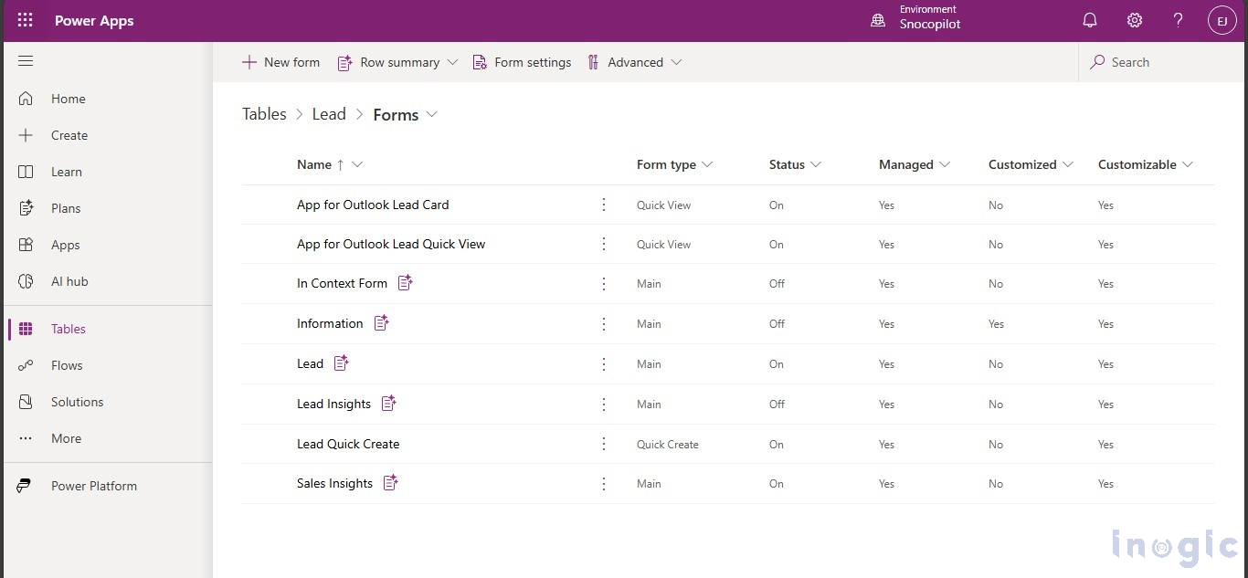Open the Form type column filter
The height and width of the screenshot is (578, 1248).
click(x=707, y=164)
